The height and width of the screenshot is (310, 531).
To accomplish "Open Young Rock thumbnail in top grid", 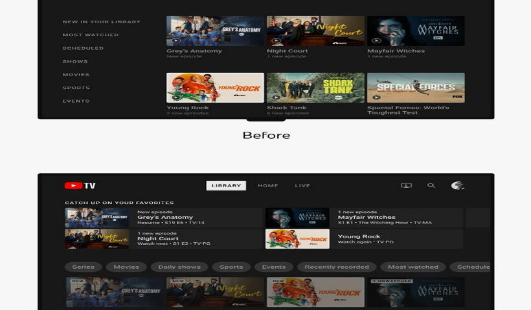I will (x=215, y=88).
